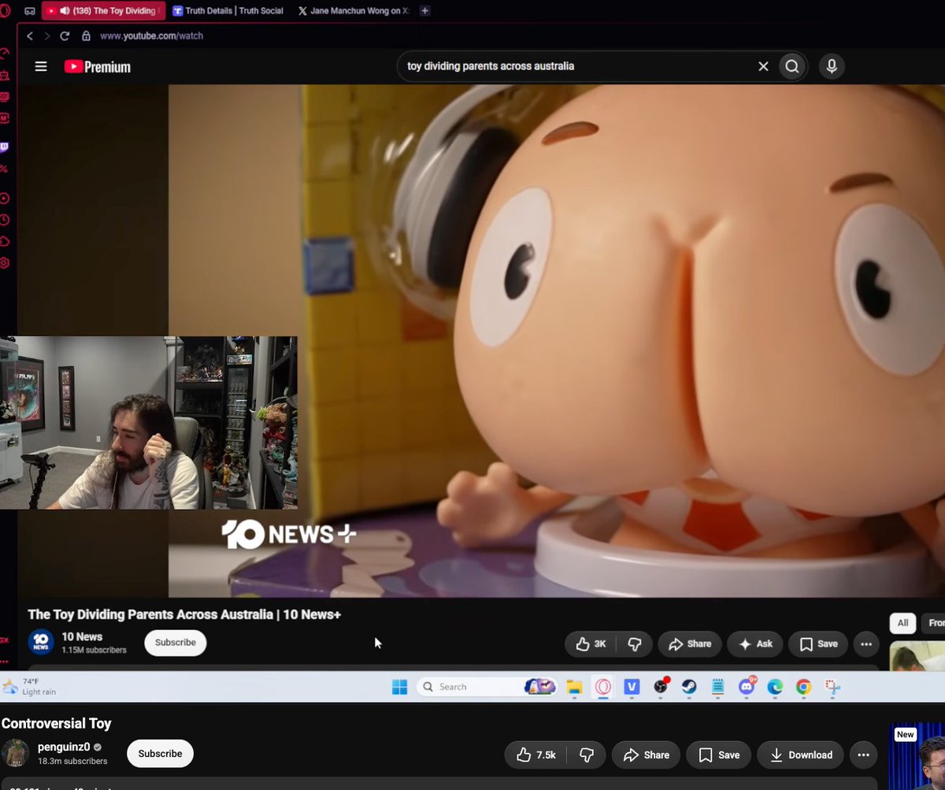Click the Opera GX logo menu
Image resolution: width=945 pixels, height=790 pixels.
point(6,11)
